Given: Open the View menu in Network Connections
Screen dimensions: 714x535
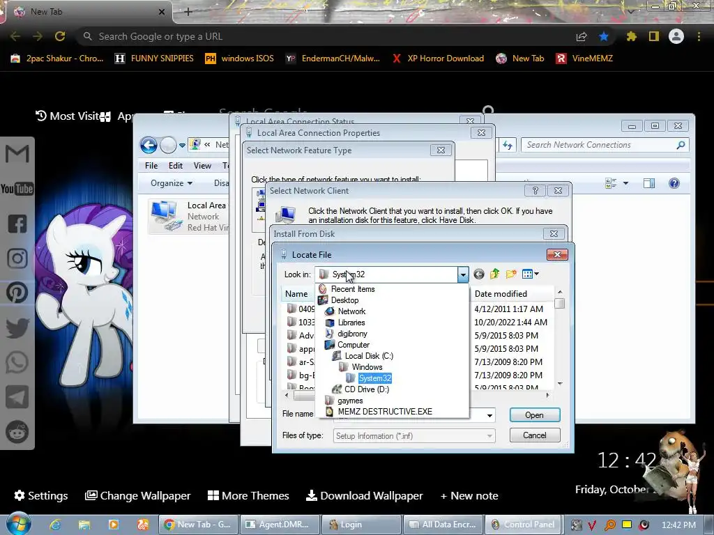Looking at the screenshot, I should pyautogui.click(x=202, y=166).
